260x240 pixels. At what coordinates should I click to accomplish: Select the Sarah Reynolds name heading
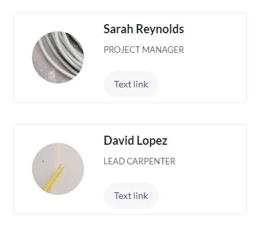pos(144,29)
